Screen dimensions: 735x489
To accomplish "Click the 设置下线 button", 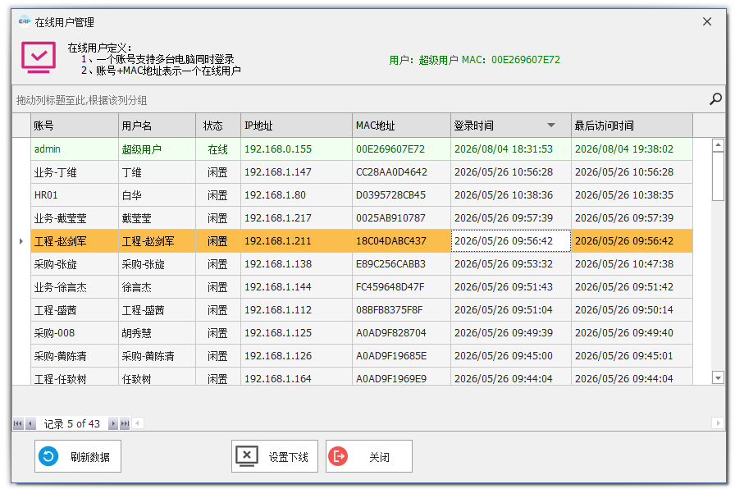I will click(x=275, y=456).
